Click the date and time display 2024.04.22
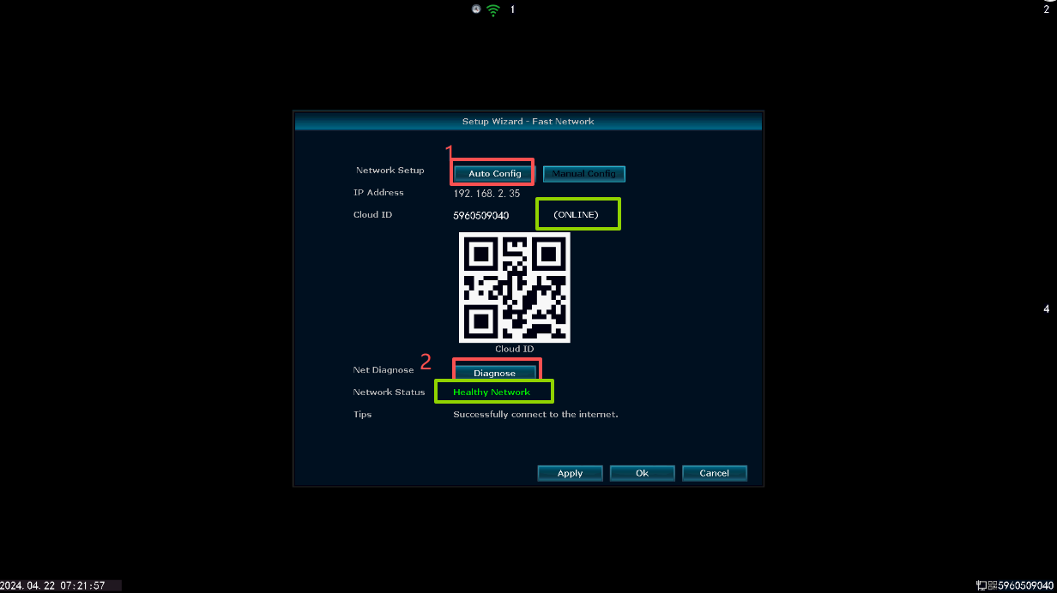1057x593 pixels. coord(54,585)
